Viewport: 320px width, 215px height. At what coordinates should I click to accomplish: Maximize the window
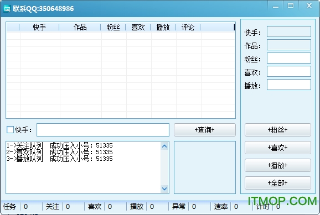[291, 6]
